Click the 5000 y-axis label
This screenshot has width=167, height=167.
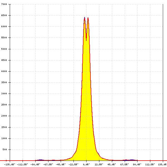coord(4,49)
